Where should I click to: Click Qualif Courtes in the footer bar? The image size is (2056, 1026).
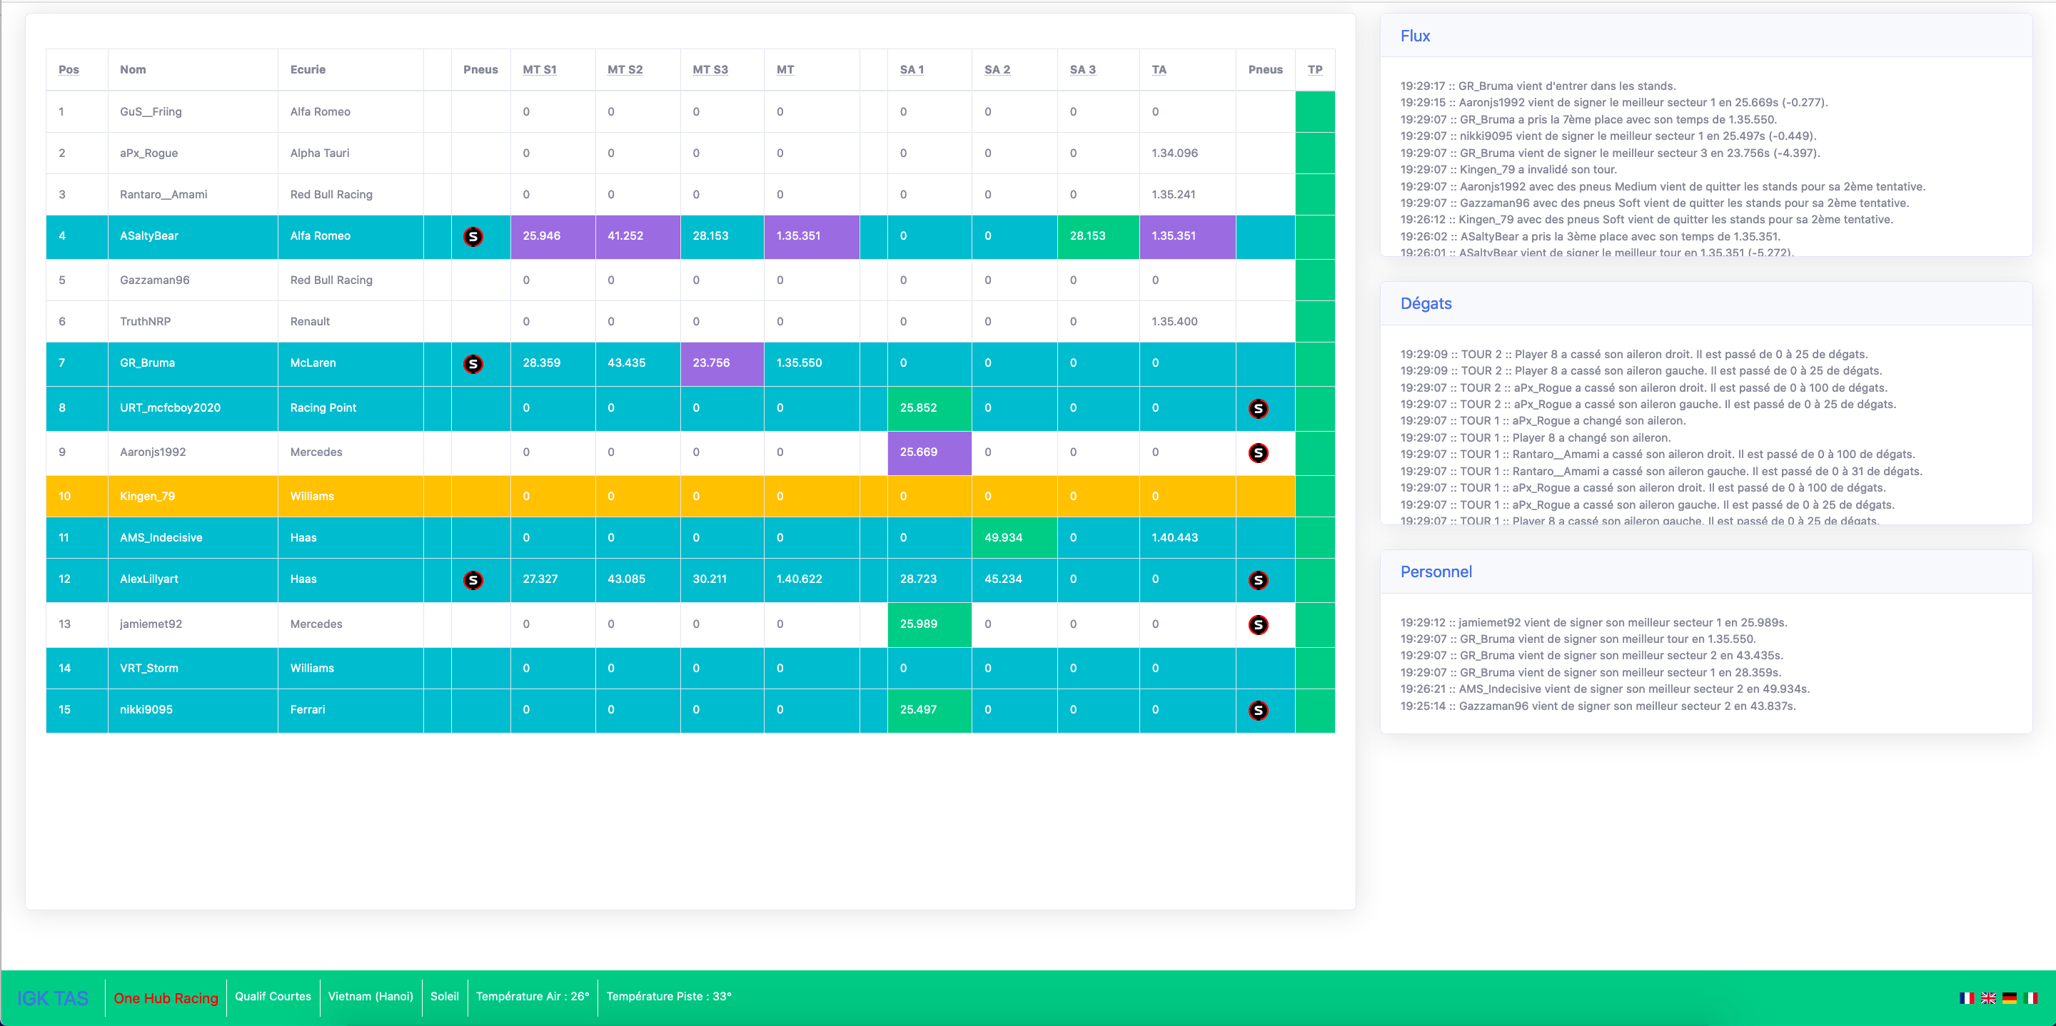click(x=273, y=996)
